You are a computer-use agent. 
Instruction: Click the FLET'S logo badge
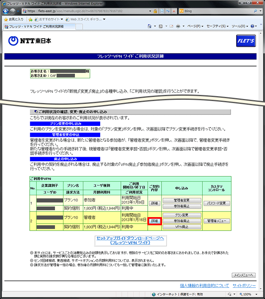tap(246, 41)
